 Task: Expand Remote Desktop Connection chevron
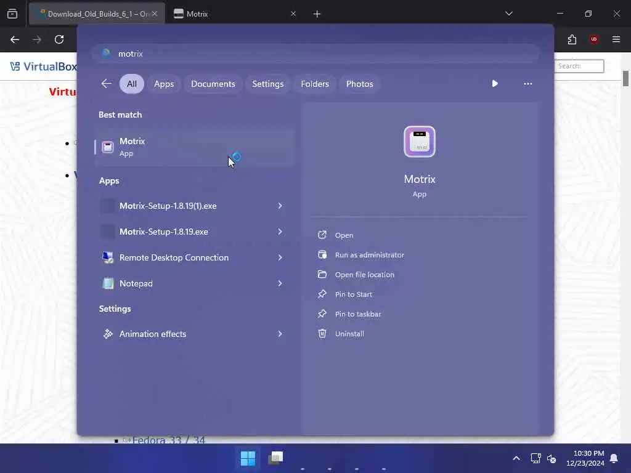[x=280, y=257]
